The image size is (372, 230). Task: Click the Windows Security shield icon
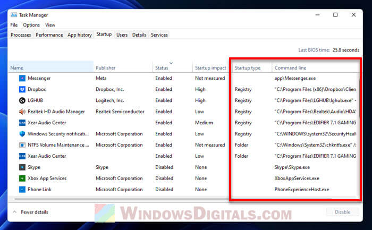pyautogui.click(x=22, y=134)
